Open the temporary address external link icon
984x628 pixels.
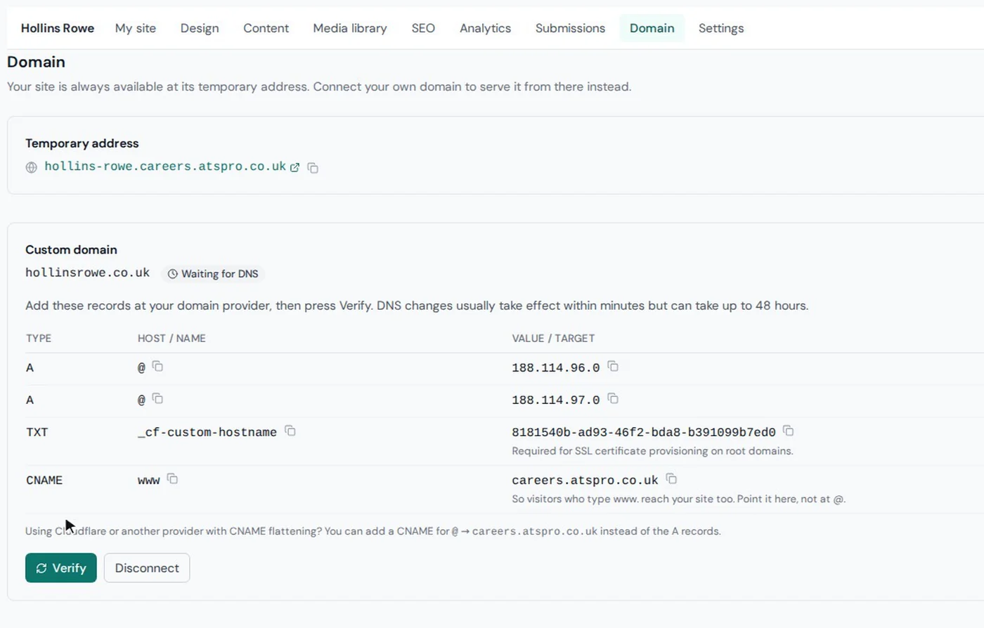point(295,167)
